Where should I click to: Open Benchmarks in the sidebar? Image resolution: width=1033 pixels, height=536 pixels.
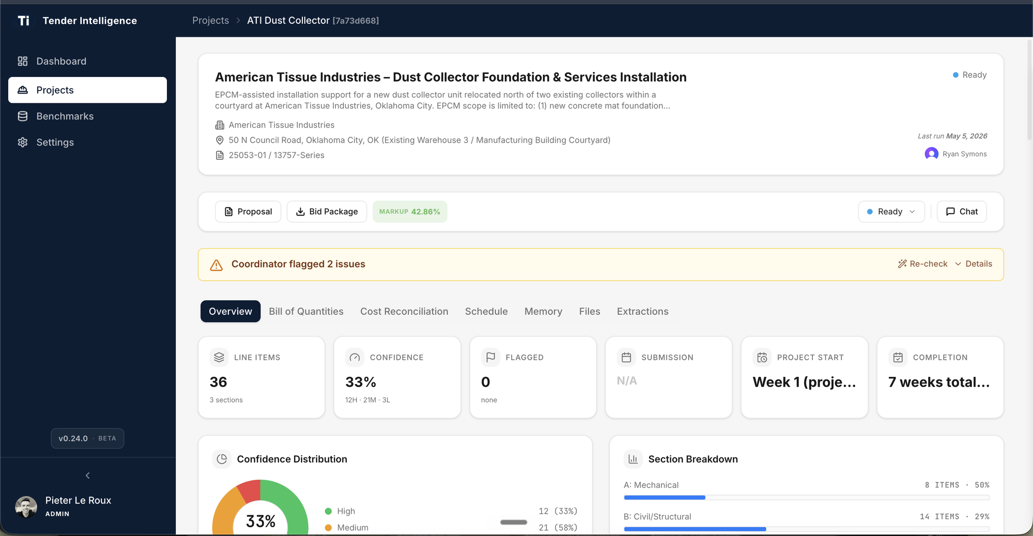pyautogui.click(x=87, y=116)
